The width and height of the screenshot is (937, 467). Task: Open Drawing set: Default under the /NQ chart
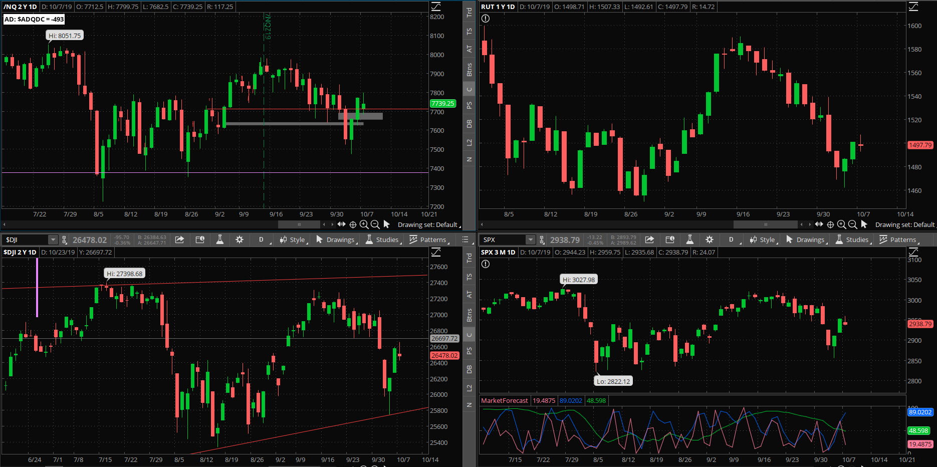click(x=429, y=224)
